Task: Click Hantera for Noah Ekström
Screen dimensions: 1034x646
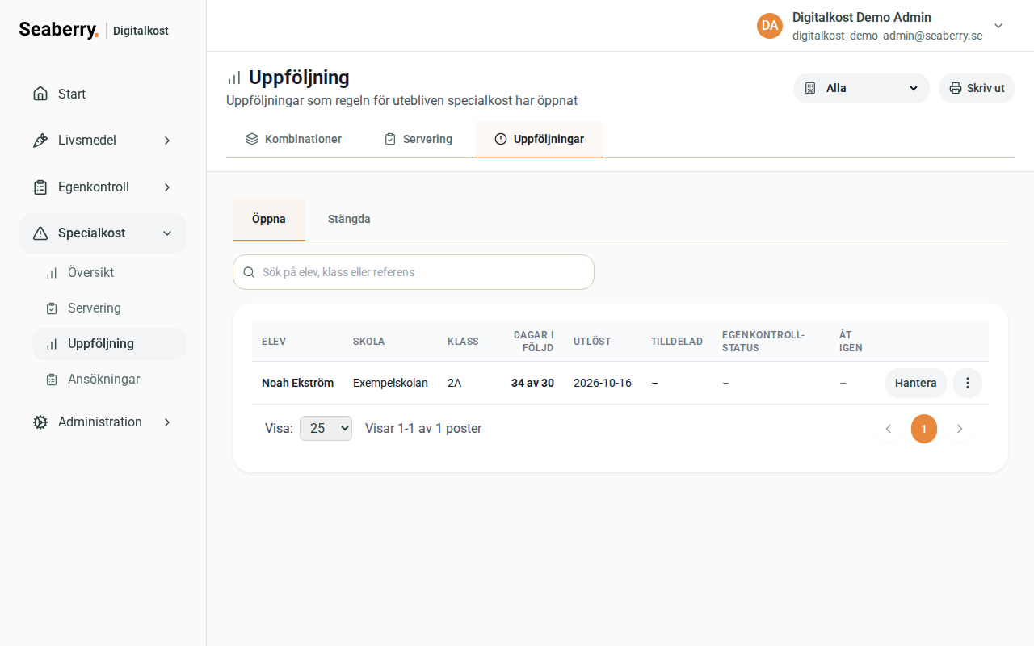Action: tap(915, 383)
